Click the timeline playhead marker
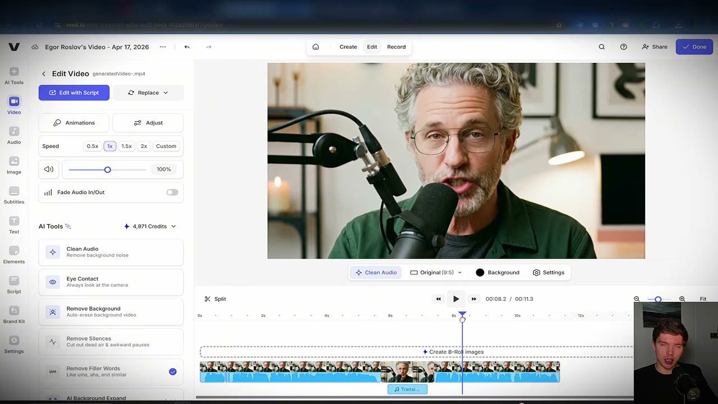The width and height of the screenshot is (718, 404). click(462, 315)
